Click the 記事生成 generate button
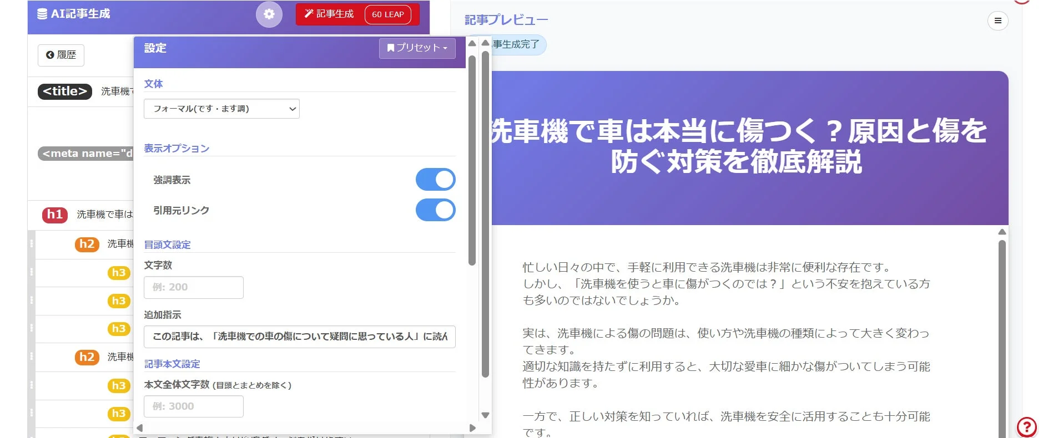Screen dimensions: 1048x438 357,14
